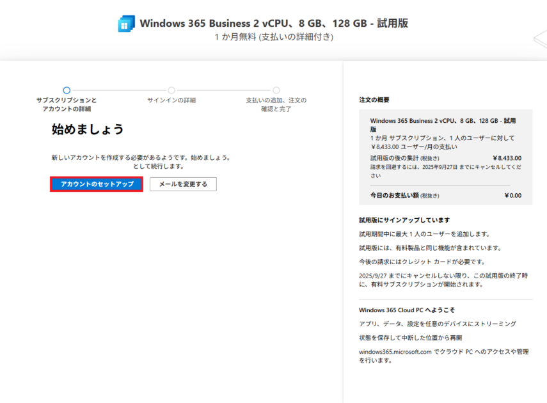Screen dimensions: 547x403
Task: Click the line 試用期間中に最大 1 人のユーザーを追加します
Action: [425, 234]
